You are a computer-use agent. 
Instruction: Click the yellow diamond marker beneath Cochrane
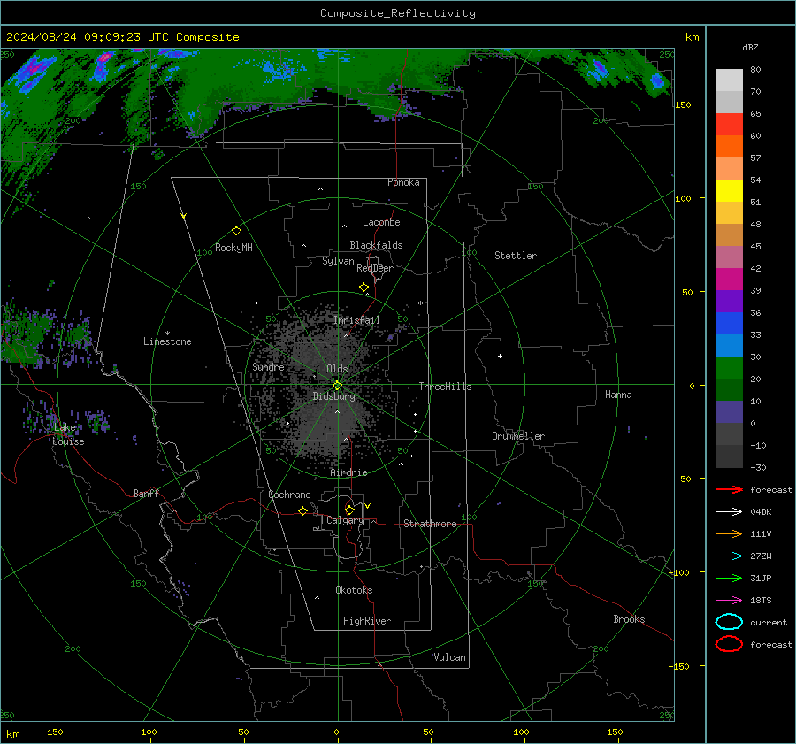(303, 510)
